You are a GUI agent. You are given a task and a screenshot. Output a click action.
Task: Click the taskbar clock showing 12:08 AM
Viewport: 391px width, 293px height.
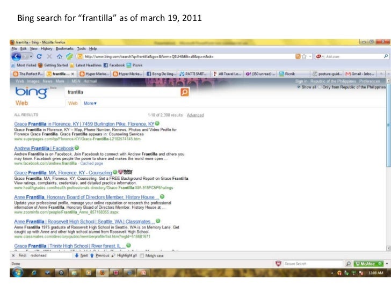click(375, 273)
